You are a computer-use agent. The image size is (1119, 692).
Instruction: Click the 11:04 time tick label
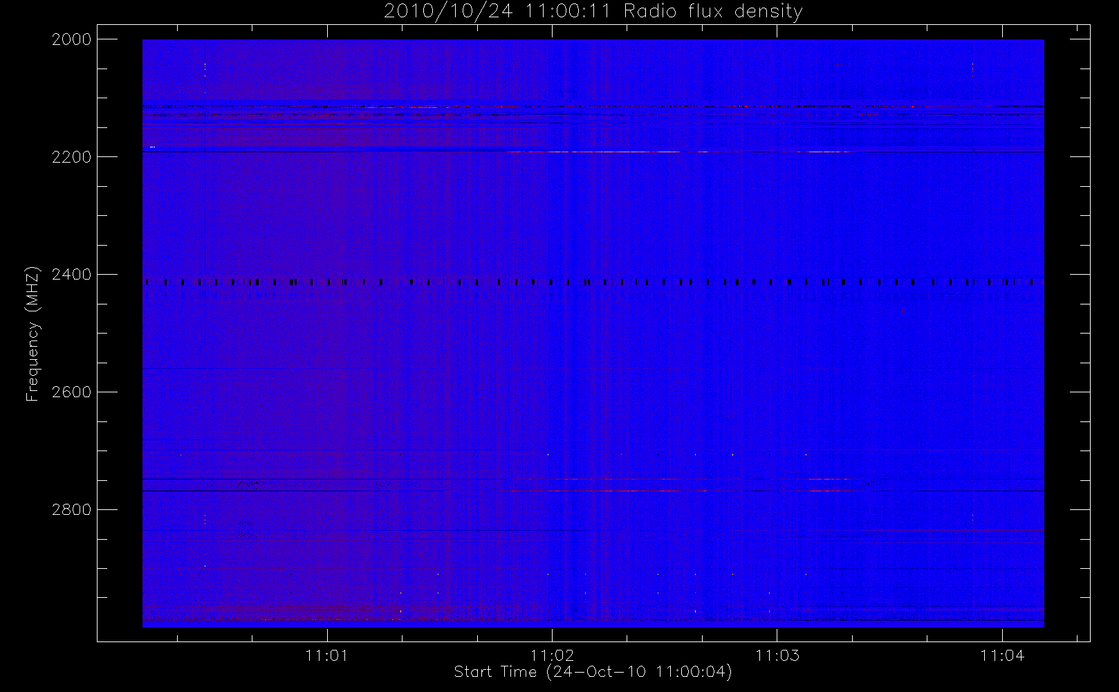click(x=1002, y=655)
